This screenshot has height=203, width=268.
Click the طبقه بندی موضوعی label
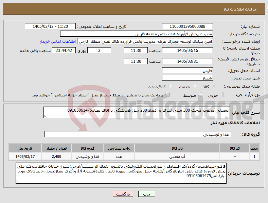pos(242,87)
